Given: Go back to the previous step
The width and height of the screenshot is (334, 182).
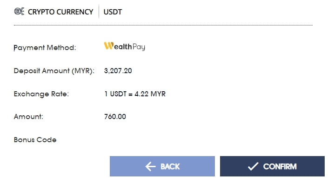Looking at the screenshot, I should pos(162,166).
